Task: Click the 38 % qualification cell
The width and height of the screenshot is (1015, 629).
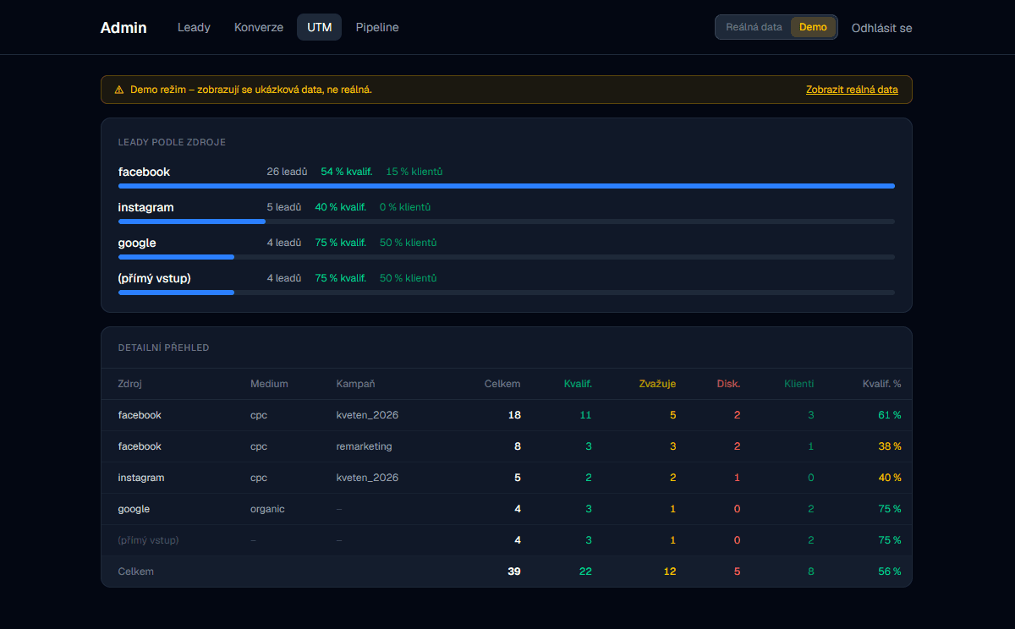Action: pyautogui.click(x=890, y=446)
